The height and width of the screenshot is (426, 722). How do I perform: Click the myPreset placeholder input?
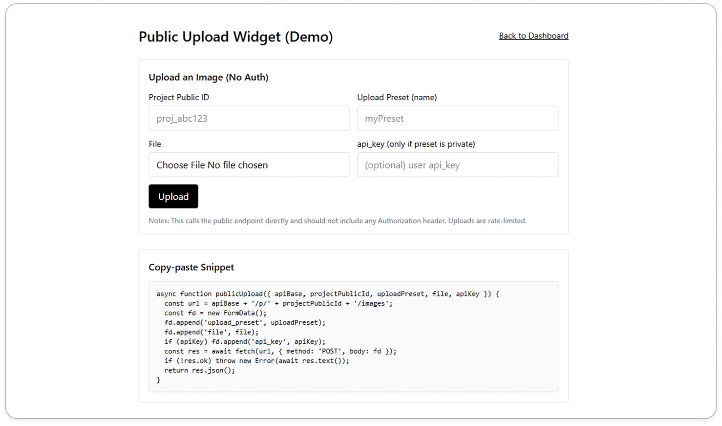(457, 118)
